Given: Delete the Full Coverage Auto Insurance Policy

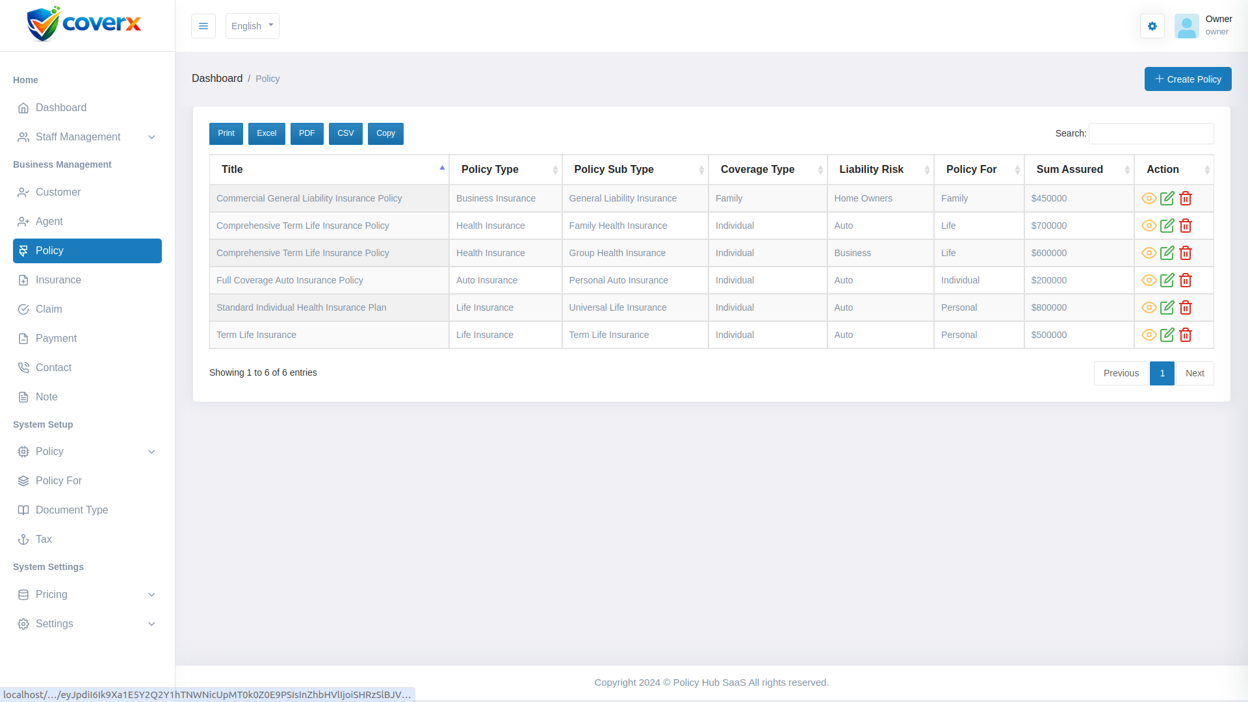Looking at the screenshot, I should coord(1186,280).
